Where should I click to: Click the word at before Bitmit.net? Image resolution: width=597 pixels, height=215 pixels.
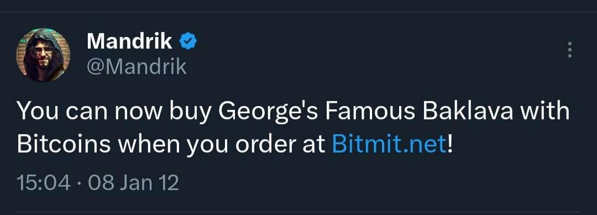314,145
